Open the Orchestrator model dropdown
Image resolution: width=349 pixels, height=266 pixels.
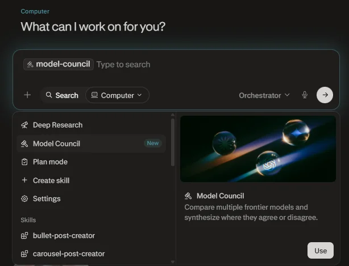click(x=264, y=95)
